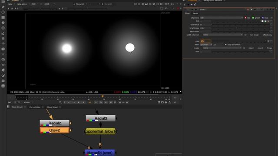The image size is (278, 156).
Task: Go to previous keyframe in timeline
Action: (73, 102)
